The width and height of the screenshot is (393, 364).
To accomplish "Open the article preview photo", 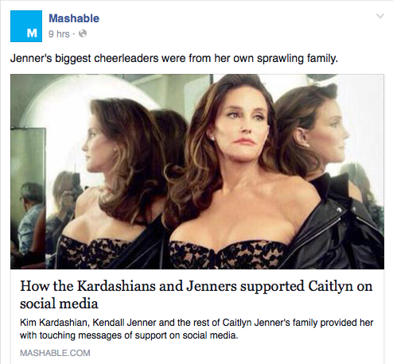I will (197, 172).
